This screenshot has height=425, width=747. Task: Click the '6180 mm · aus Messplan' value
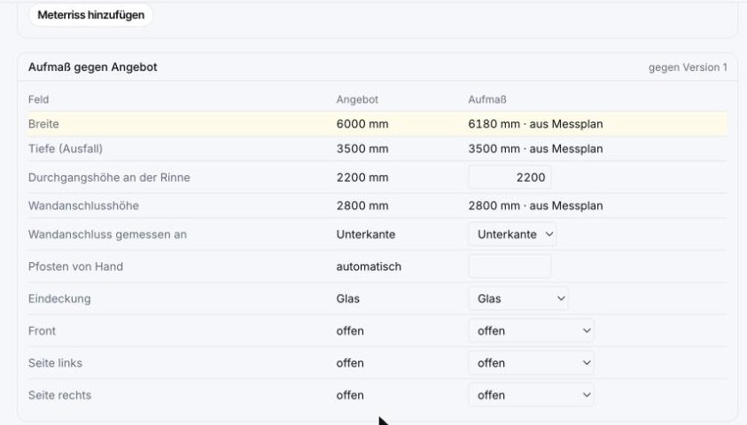(x=535, y=124)
